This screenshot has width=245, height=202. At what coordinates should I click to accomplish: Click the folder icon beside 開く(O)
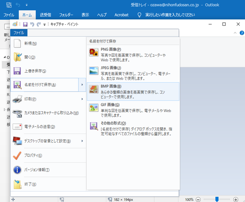18,57
